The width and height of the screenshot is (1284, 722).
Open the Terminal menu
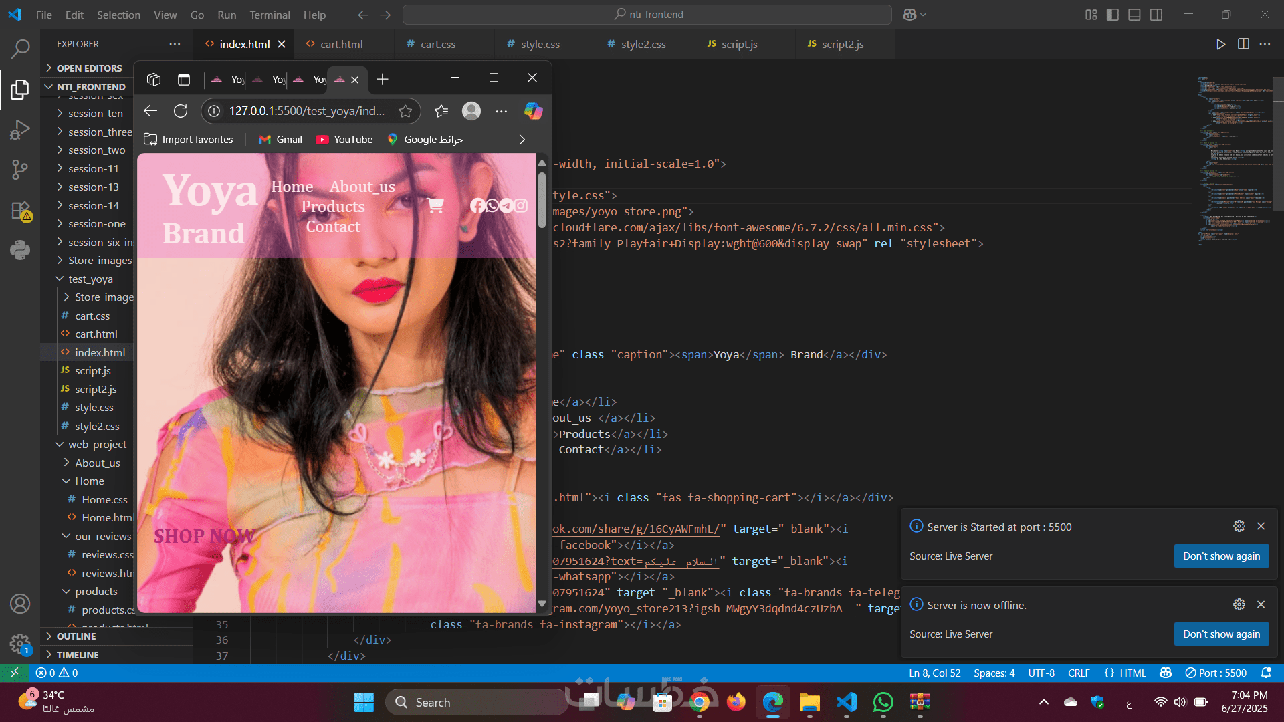pos(270,15)
